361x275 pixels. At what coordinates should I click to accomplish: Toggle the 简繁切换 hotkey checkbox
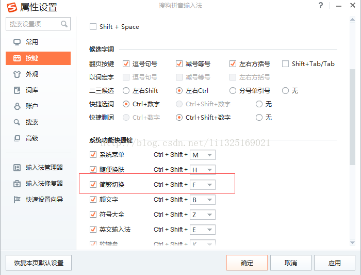pyautogui.click(x=93, y=185)
